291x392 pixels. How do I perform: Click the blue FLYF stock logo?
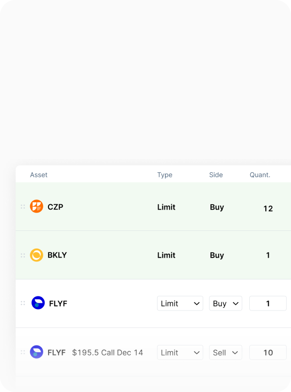click(38, 303)
